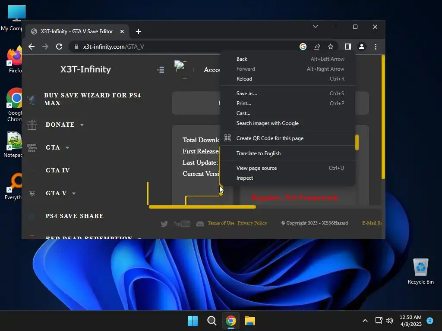
Task: Open Terms of Use footer link
Action: click(221, 223)
